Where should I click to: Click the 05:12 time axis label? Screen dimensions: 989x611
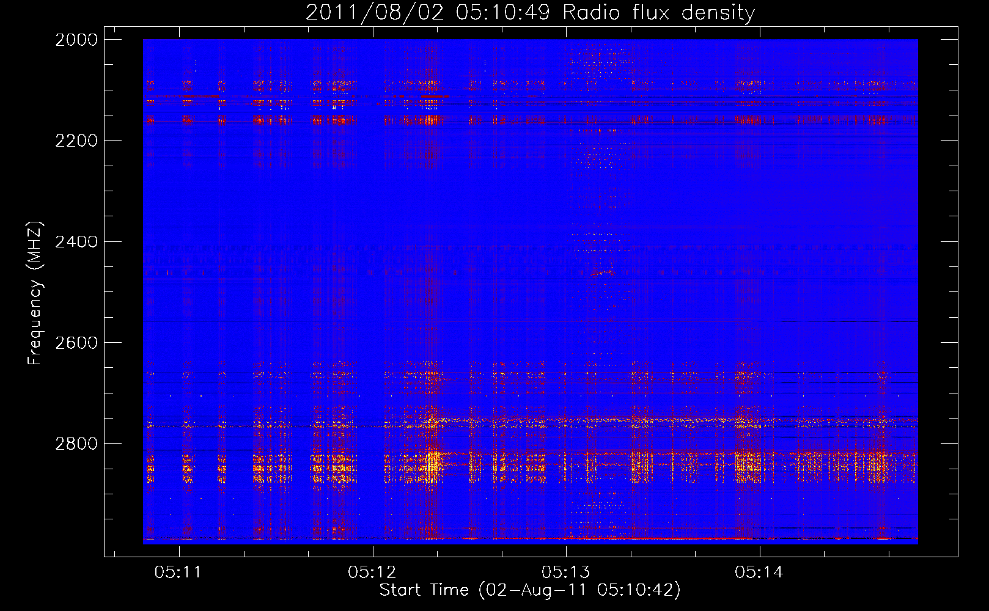coord(372,573)
